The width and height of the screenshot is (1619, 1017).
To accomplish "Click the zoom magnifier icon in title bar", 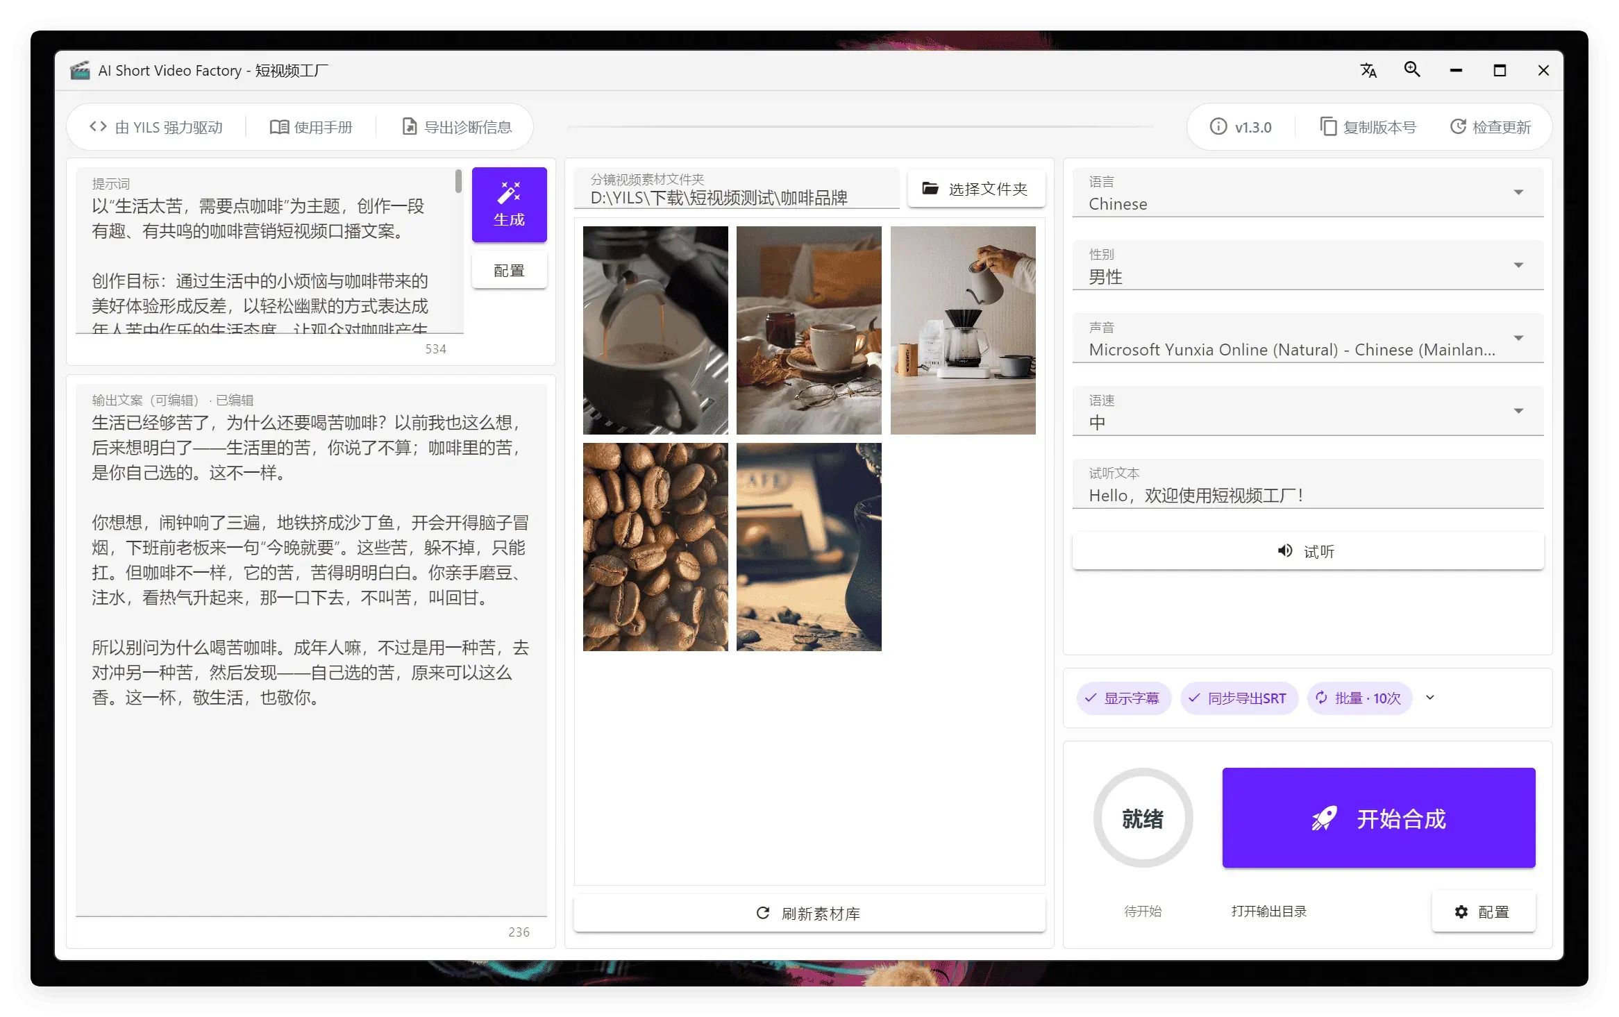I will (x=1412, y=70).
